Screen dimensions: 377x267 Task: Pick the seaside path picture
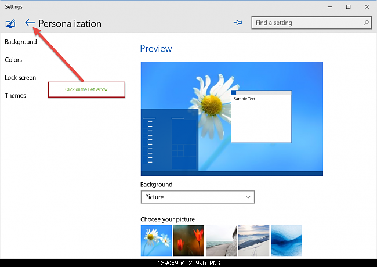point(221,240)
